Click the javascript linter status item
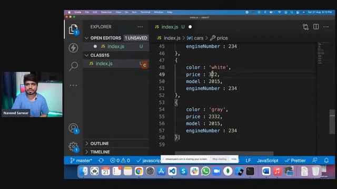The image size is (337, 189). 148,161
